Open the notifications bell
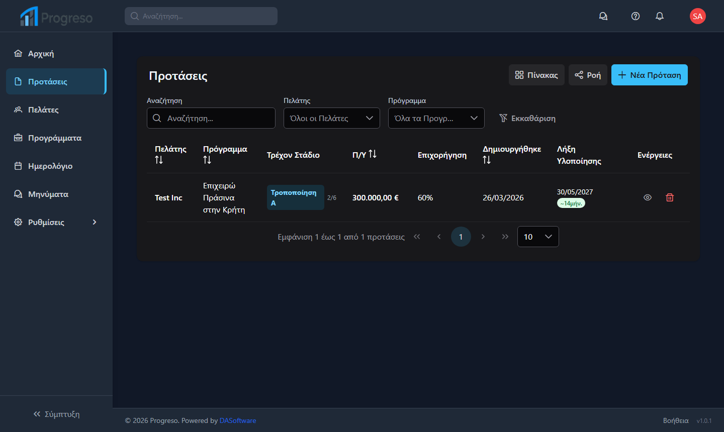The height and width of the screenshot is (432, 724). pyautogui.click(x=660, y=16)
